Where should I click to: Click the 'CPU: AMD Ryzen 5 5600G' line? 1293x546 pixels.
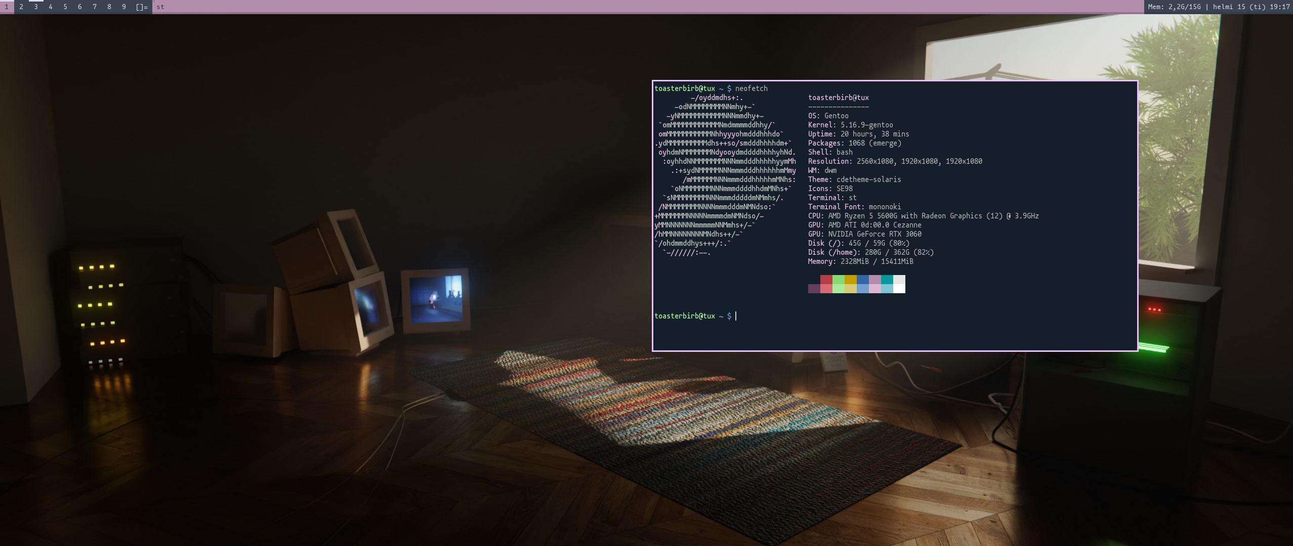point(924,216)
